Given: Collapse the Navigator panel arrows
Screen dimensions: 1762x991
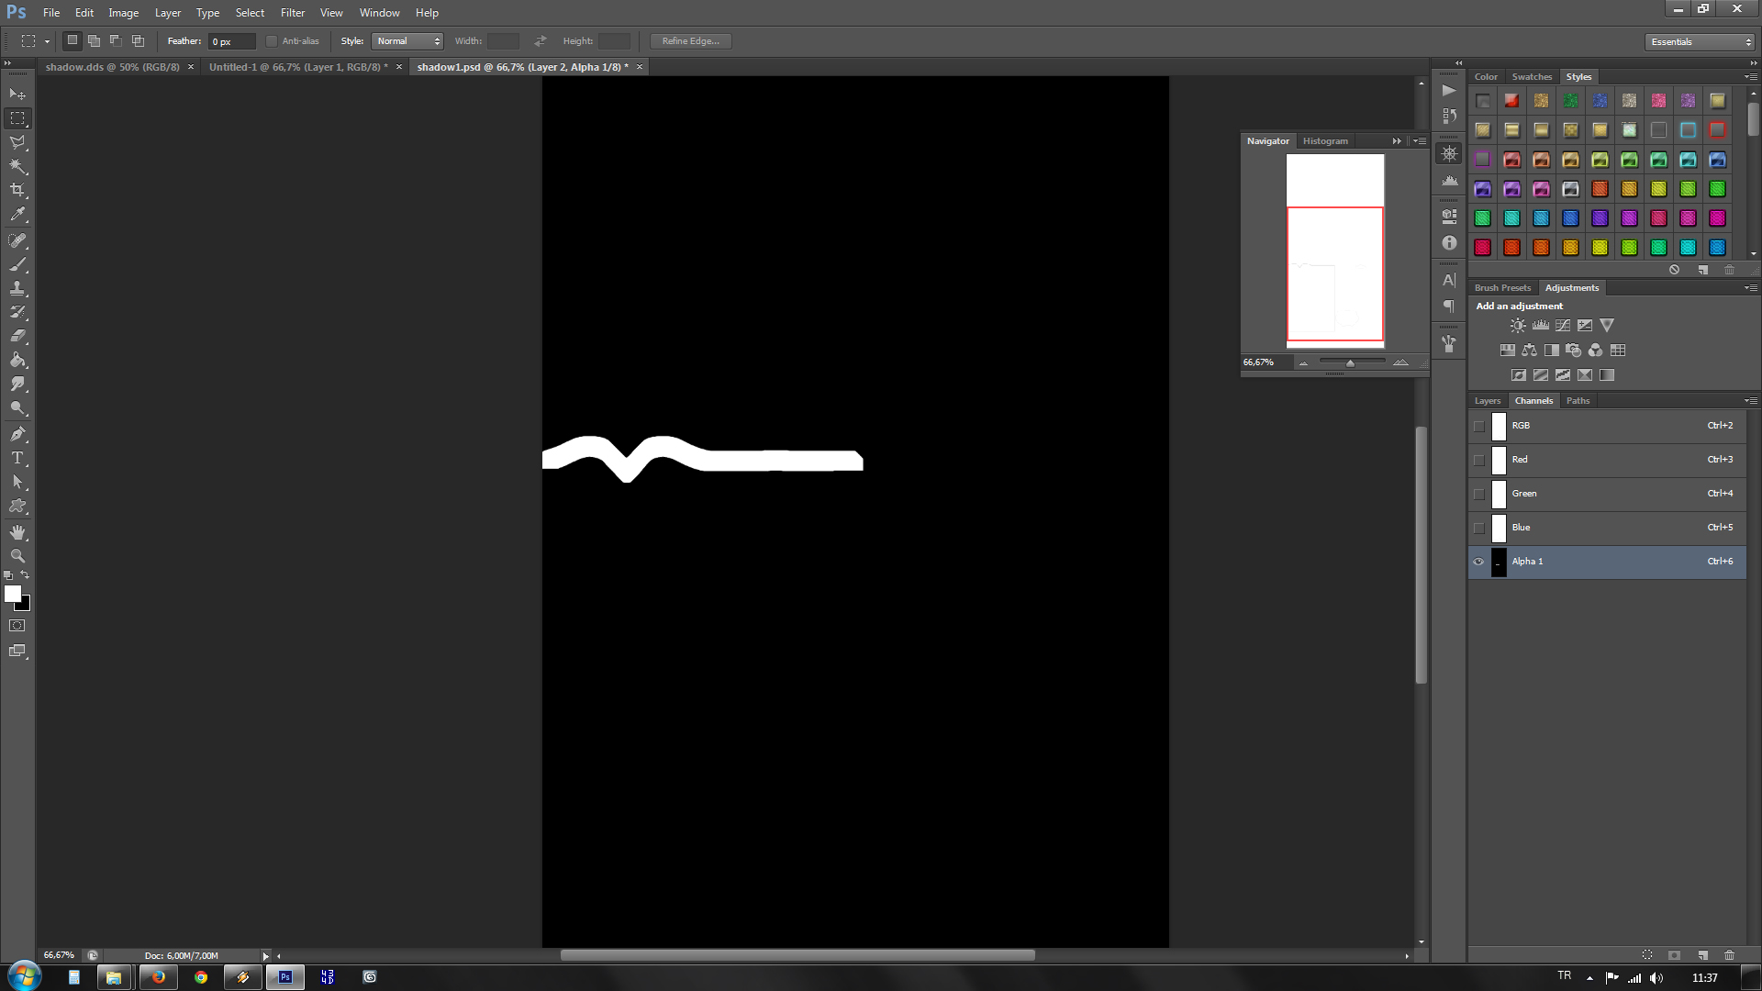Looking at the screenshot, I should (x=1397, y=141).
